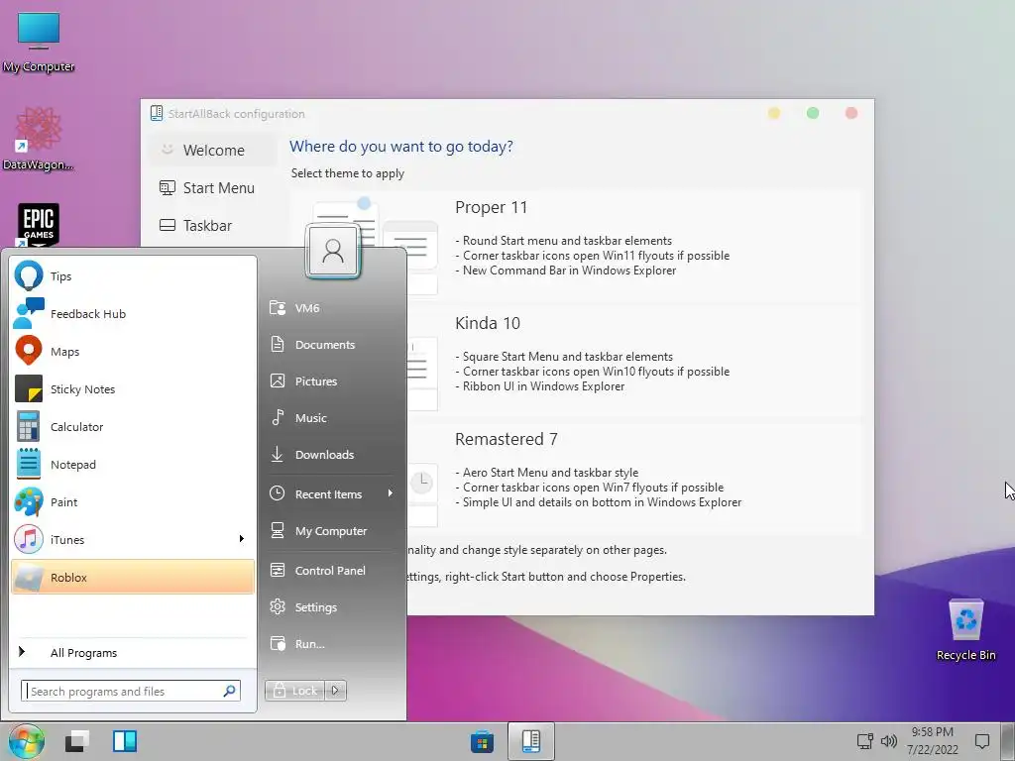Launch the highlighted Roblox entry

[133, 578]
